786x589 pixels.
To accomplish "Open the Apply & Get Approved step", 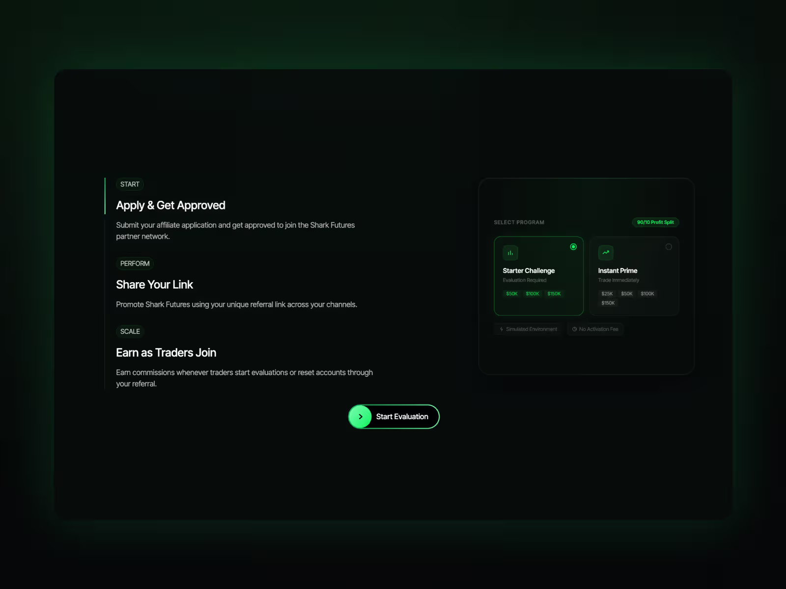I will tap(170, 206).
